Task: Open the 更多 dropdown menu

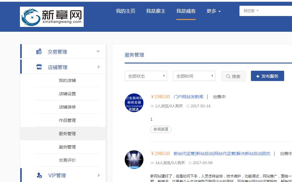Action: 213,11
